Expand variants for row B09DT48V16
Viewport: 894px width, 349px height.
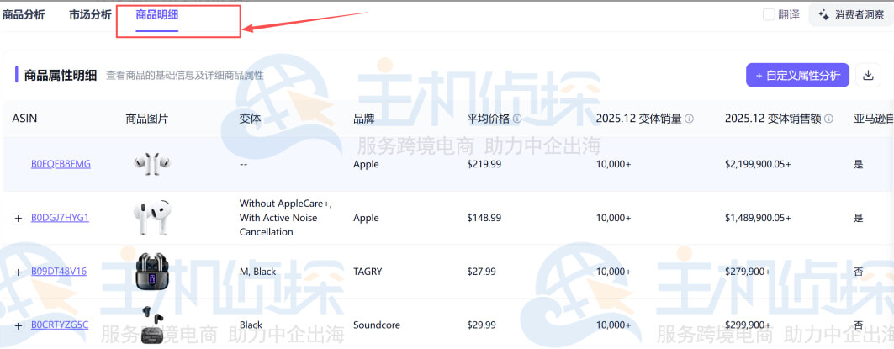[x=19, y=272]
